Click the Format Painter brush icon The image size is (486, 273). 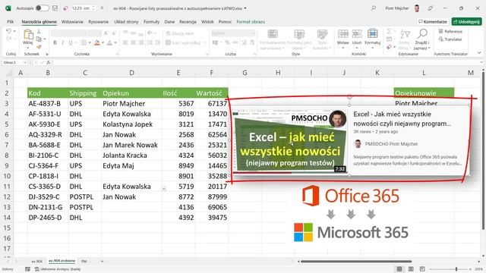39,47
